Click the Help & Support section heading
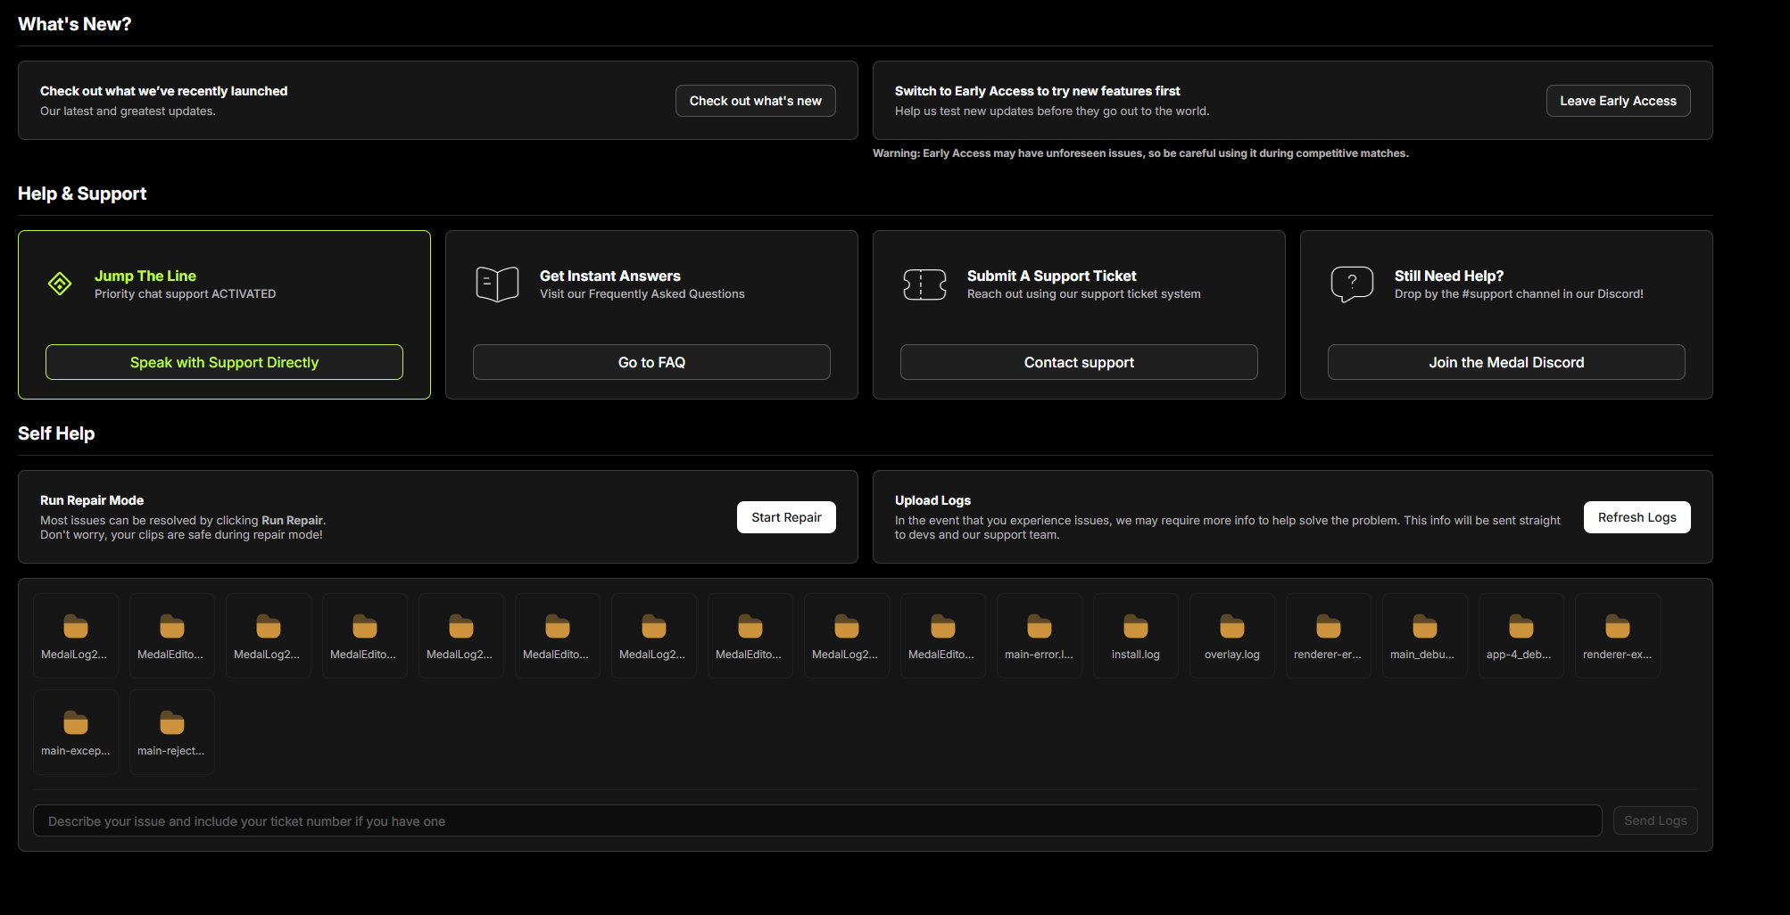This screenshot has width=1790, height=915. coord(82,194)
